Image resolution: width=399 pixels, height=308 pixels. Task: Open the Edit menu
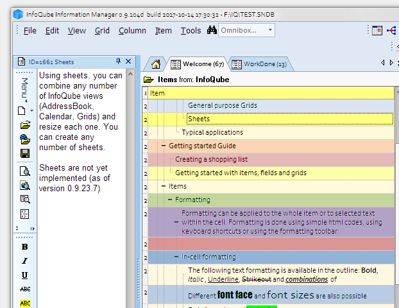(52, 31)
